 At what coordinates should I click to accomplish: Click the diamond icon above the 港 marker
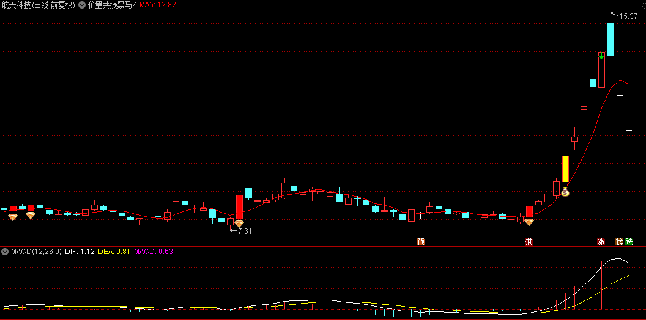pos(529,222)
